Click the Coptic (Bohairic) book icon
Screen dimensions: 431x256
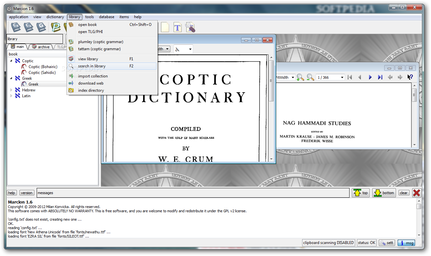click(x=24, y=67)
